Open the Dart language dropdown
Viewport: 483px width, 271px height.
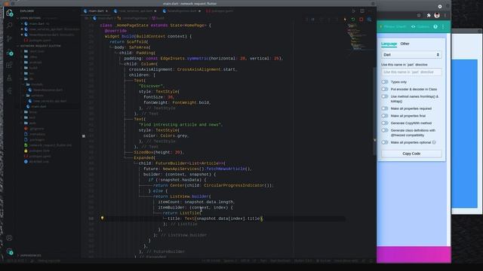[x=411, y=55]
